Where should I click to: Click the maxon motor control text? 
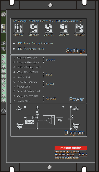point(67,152)
